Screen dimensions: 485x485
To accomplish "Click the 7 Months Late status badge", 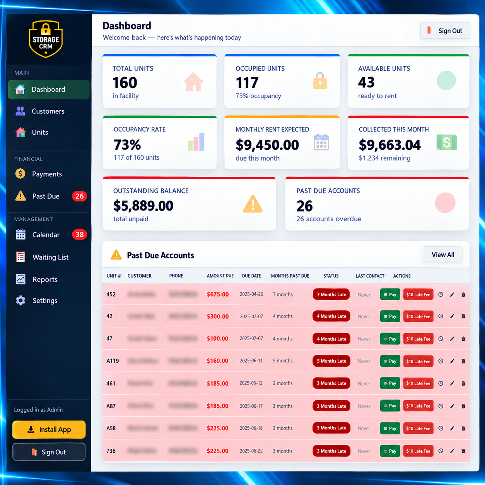I will [x=331, y=294].
